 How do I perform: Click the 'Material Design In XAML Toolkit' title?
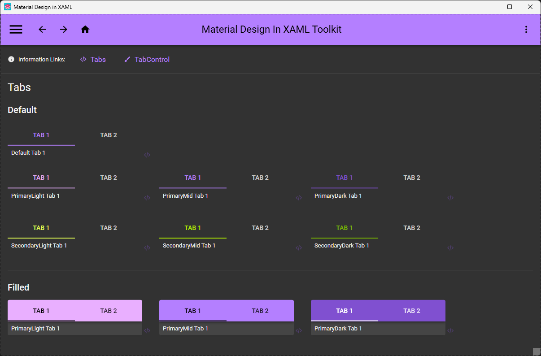[x=271, y=30]
